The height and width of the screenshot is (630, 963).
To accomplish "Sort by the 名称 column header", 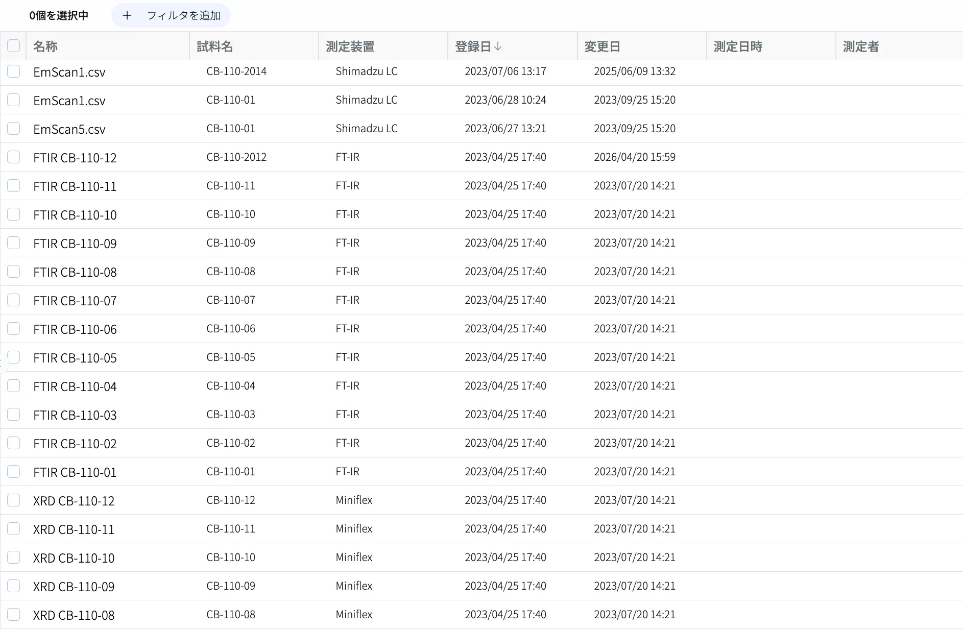I will [x=45, y=46].
